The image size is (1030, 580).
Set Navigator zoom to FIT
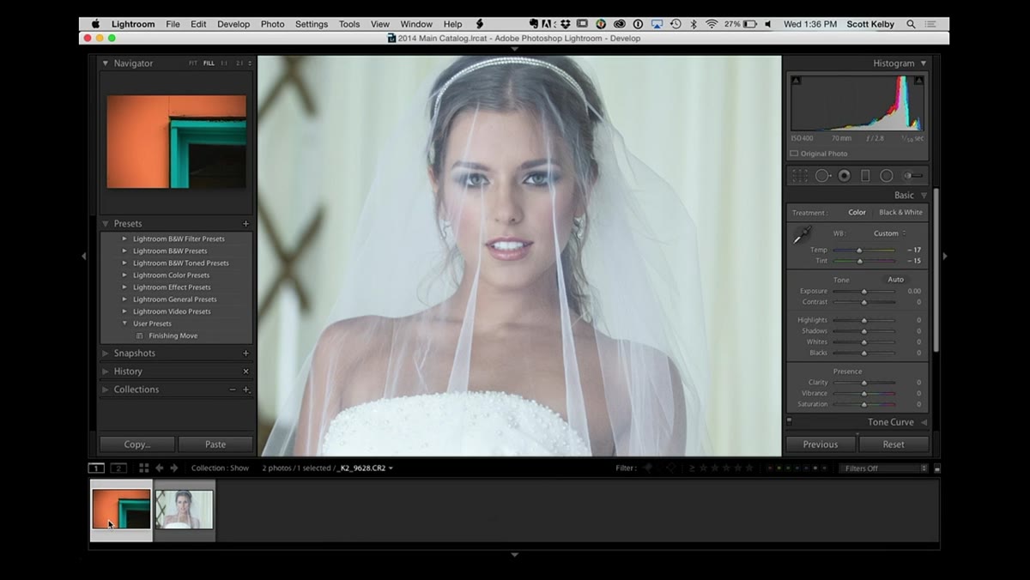(194, 63)
